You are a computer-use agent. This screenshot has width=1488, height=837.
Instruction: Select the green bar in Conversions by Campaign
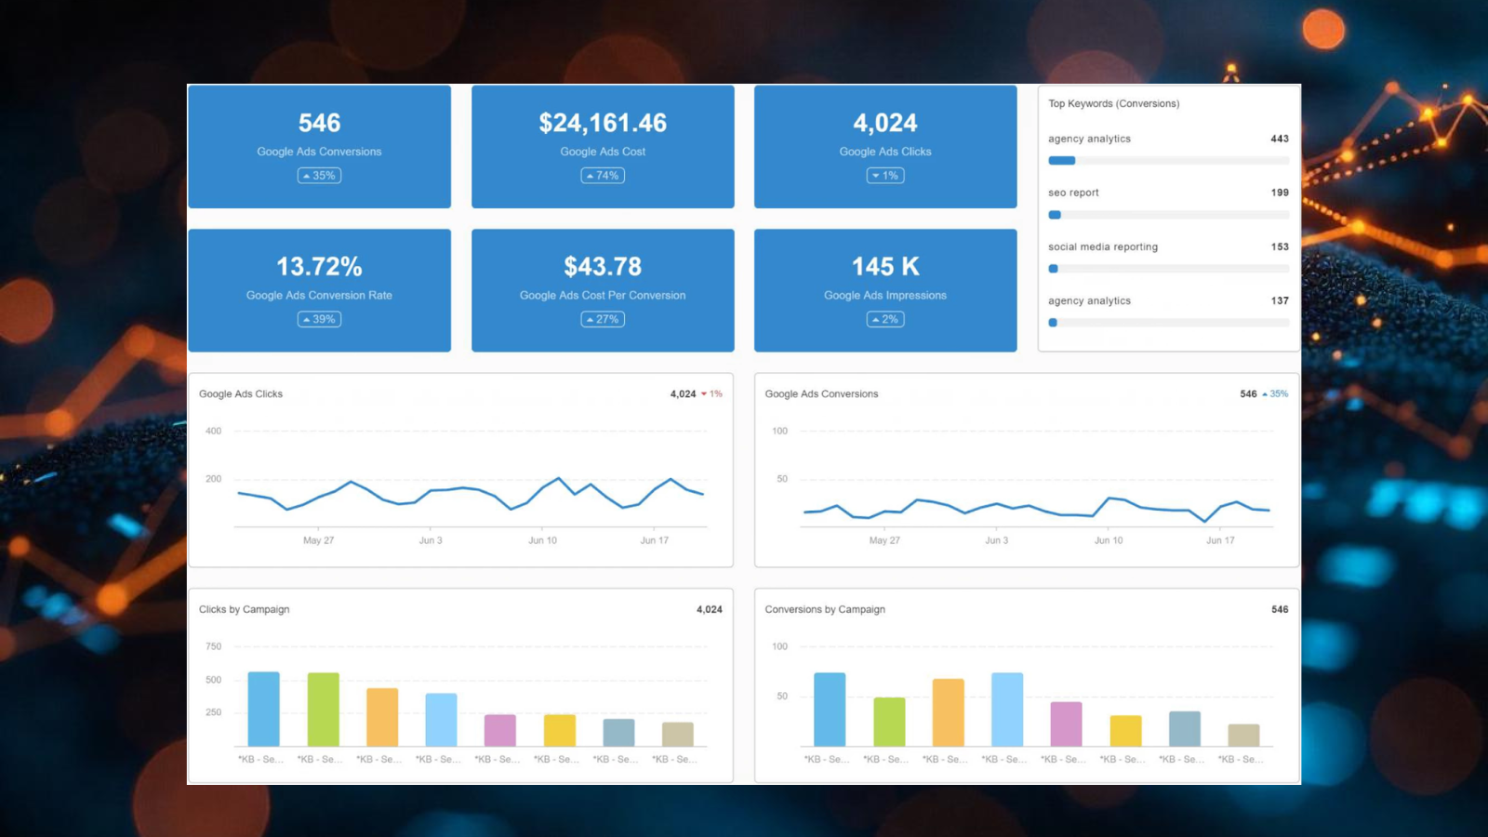889,722
